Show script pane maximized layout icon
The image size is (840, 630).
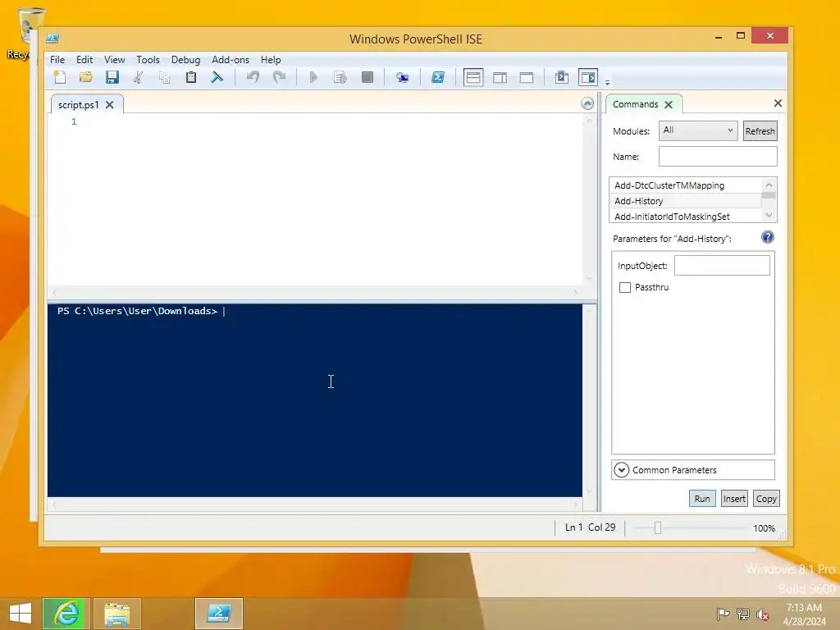coord(527,78)
